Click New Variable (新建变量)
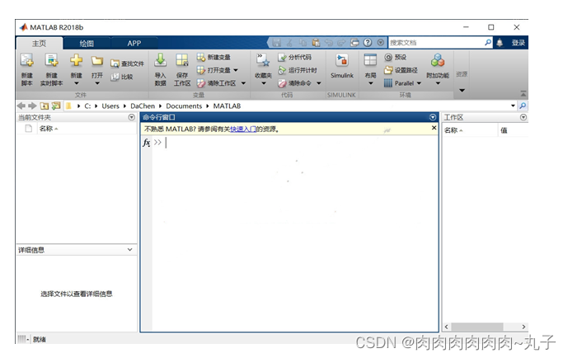The width and height of the screenshot is (568, 358). coord(214,57)
